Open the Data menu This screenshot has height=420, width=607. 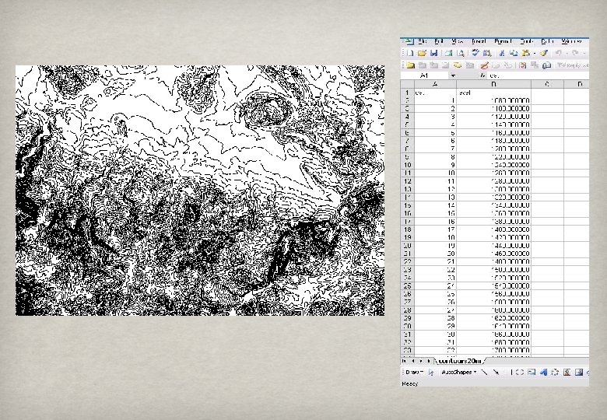click(x=547, y=41)
